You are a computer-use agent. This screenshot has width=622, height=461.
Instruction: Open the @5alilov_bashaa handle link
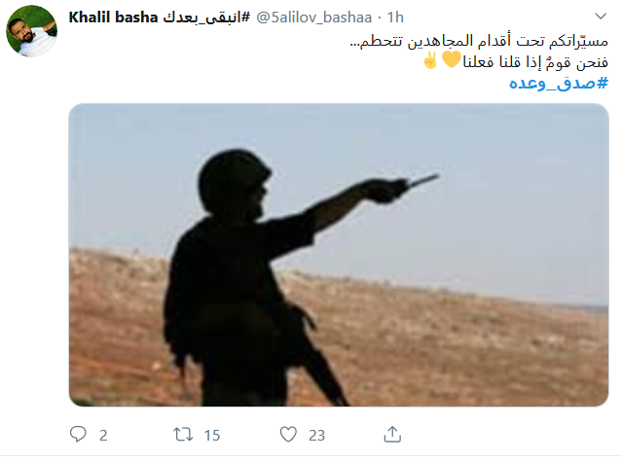pyautogui.click(x=313, y=18)
